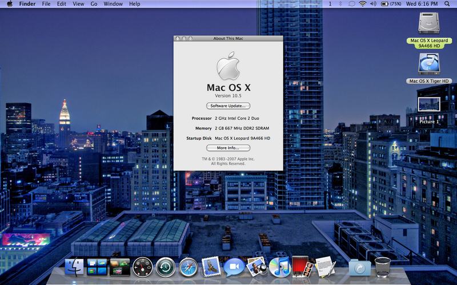
Task: Click the Software Update... button
Action: coord(228,106)
